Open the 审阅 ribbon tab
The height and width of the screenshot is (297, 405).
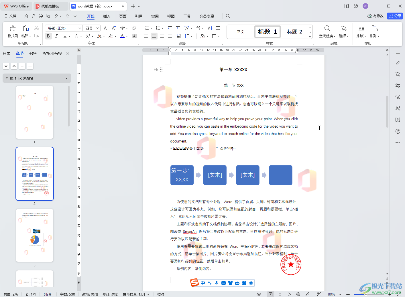(155, 16)
